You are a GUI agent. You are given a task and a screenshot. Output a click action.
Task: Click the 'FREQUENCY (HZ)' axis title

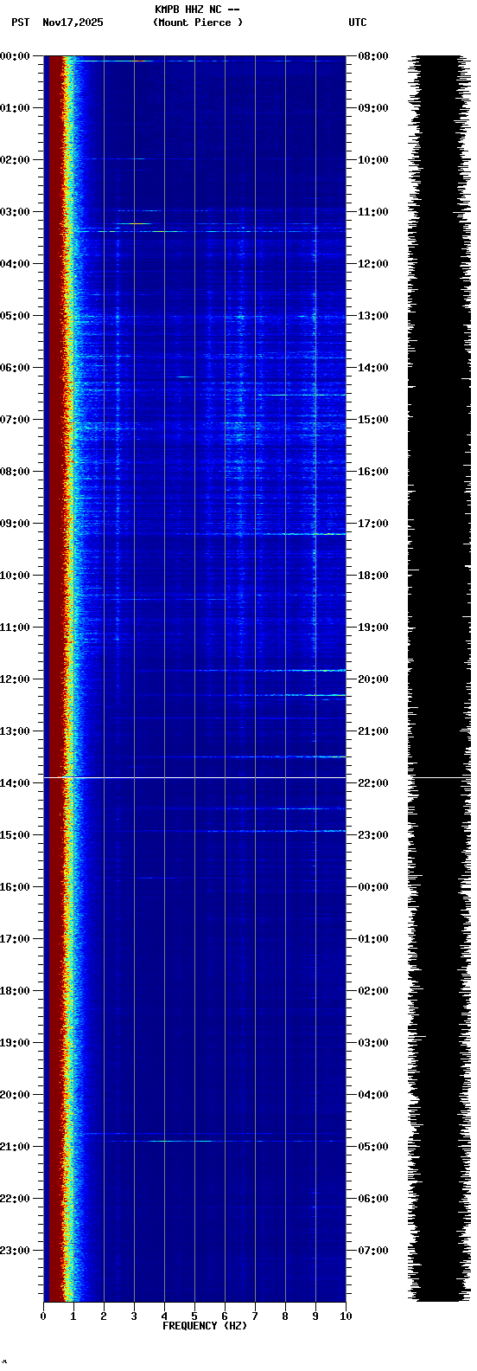coord(205,1326)
